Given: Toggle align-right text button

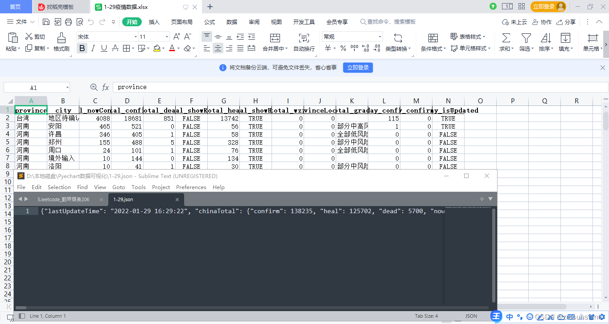Looking at the screenshot, I should coord(229,49).
